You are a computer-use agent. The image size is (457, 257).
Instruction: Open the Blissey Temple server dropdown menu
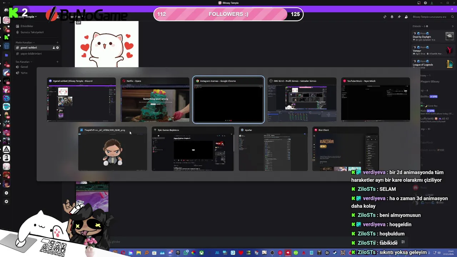27,16
